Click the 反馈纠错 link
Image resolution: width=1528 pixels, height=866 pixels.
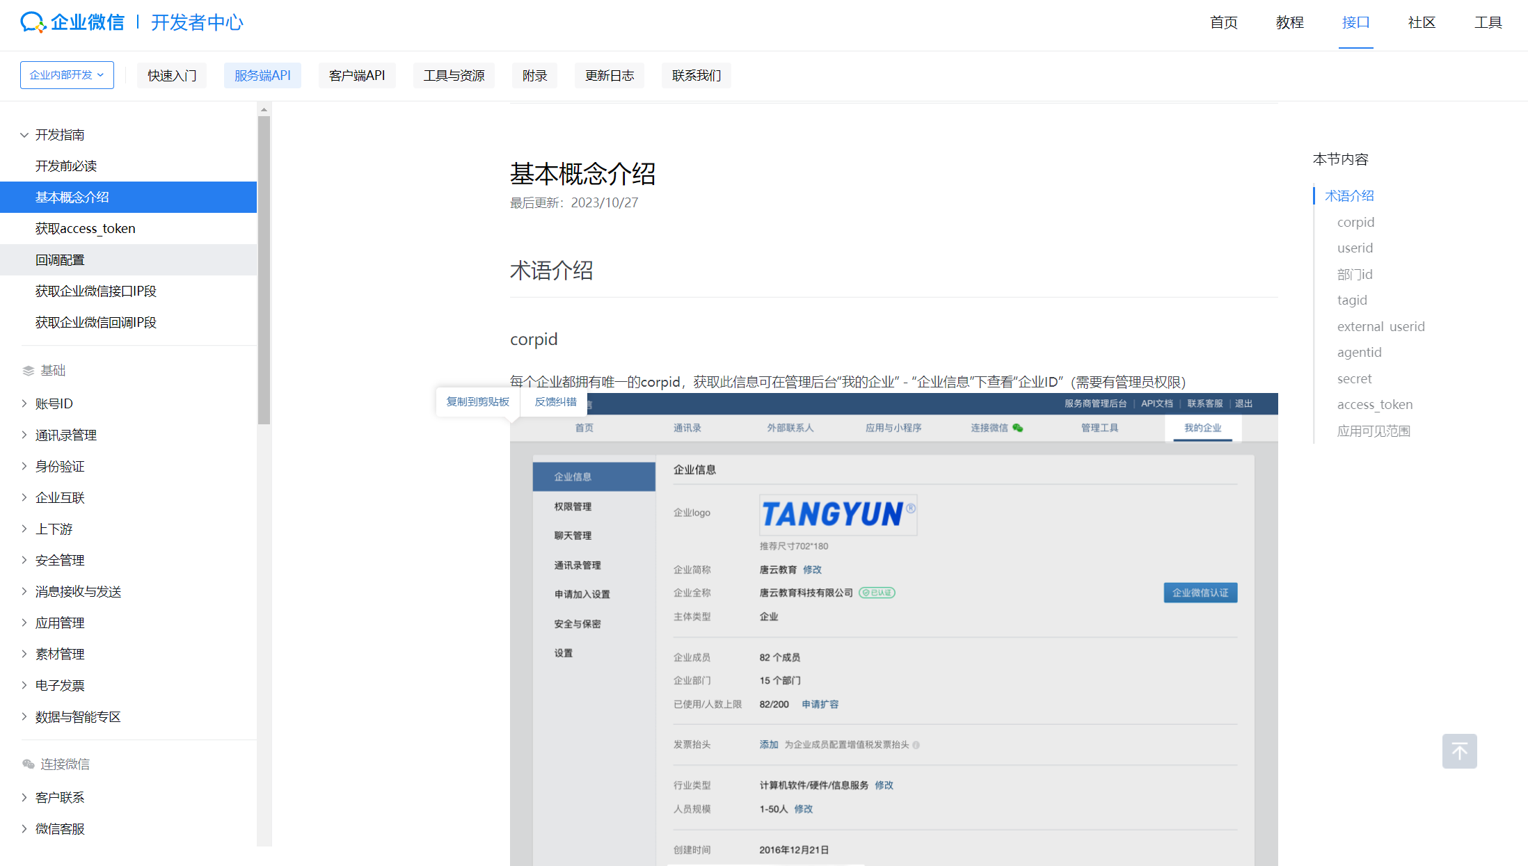555,402
